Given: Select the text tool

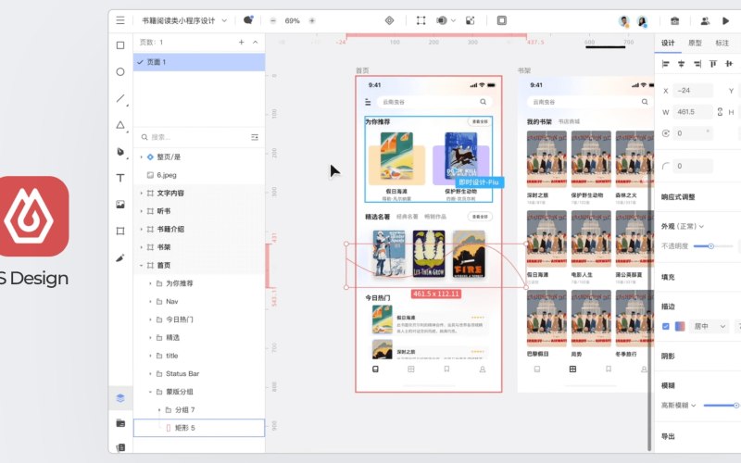Looking at the screenshot, I should (120, 178).
